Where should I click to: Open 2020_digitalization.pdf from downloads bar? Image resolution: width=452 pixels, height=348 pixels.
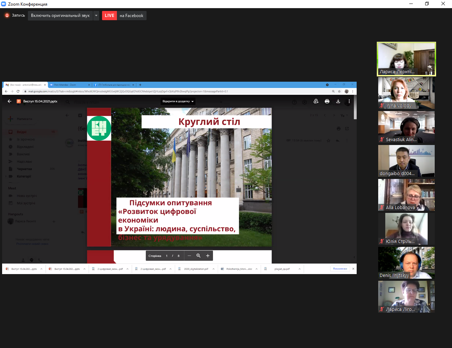coord(196,269)
